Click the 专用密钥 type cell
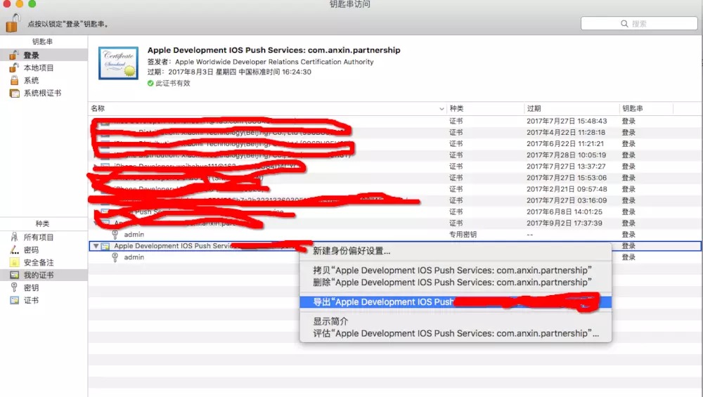 click(x=463, y=235)
